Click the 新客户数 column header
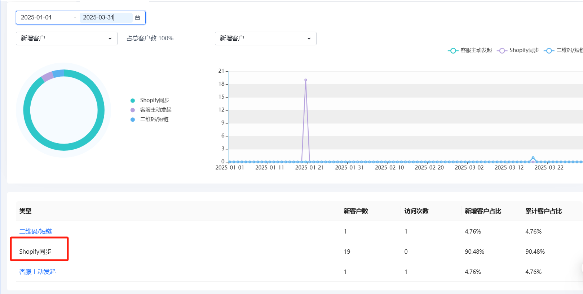The height and width of the screenshot is (294, 583). point(356,211)
